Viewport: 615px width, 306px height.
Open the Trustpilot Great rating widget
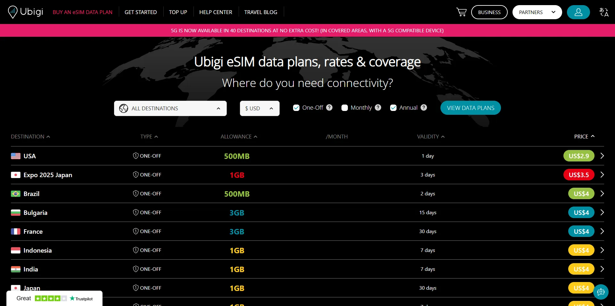click(x=54, y=298)
